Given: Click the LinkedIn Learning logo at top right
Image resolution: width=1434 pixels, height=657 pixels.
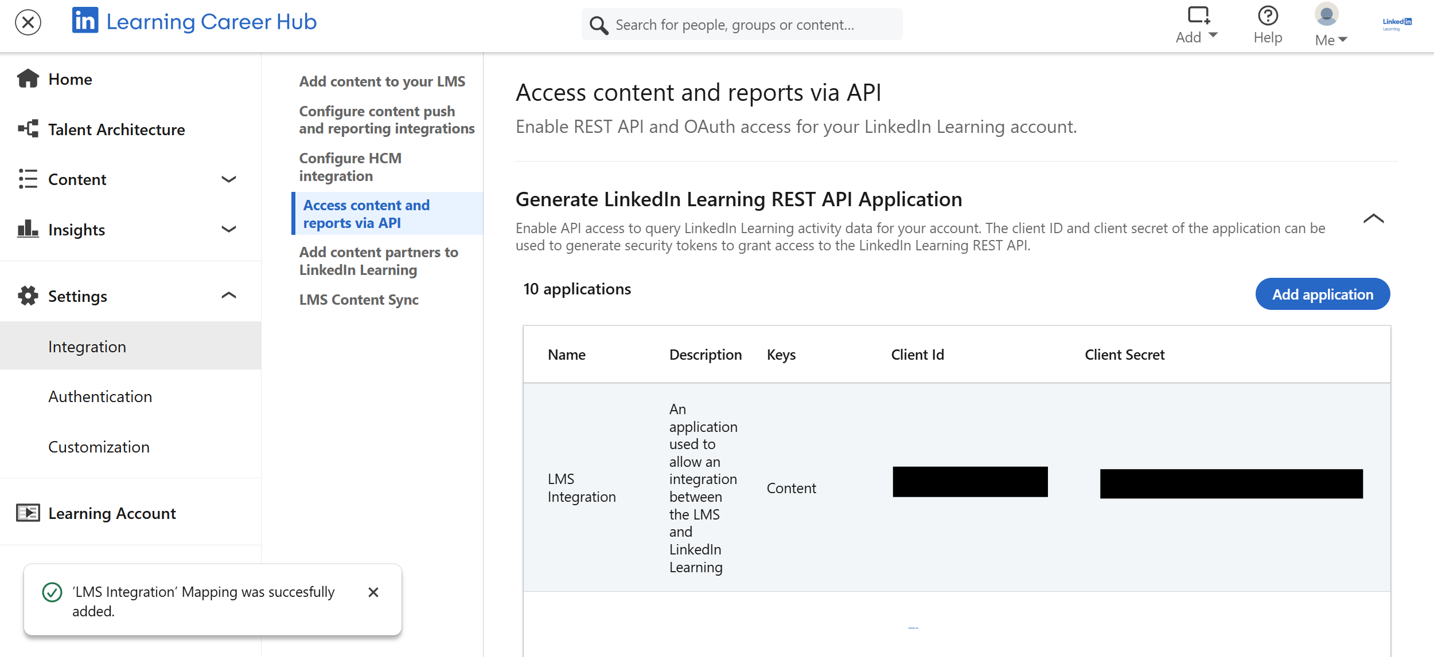Looking at the screenshot, I should (1397, 23).
